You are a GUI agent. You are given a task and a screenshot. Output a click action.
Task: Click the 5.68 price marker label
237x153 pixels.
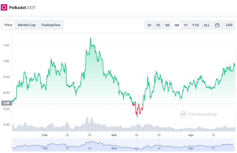(7, 103)
